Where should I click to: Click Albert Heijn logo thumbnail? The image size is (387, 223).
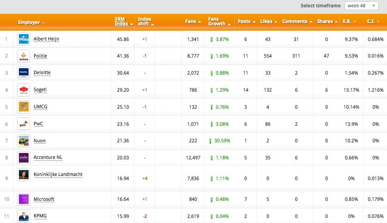coord(24,39)
